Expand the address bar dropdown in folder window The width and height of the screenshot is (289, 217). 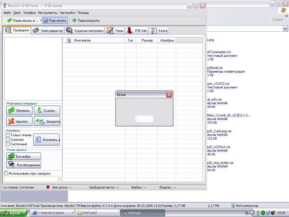[285, 29]
